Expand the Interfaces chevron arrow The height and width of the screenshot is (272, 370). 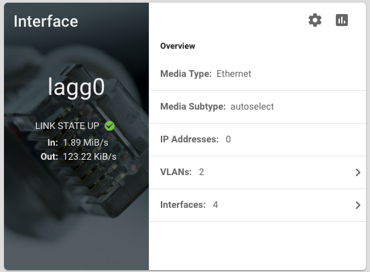tap(358, 205)
